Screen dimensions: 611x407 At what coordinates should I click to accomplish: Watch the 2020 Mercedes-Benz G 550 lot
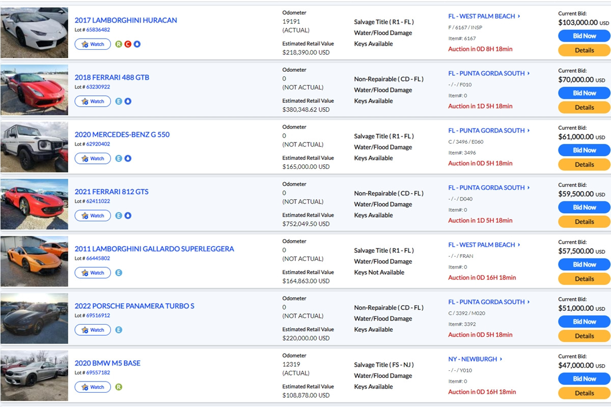coord(93,158)
